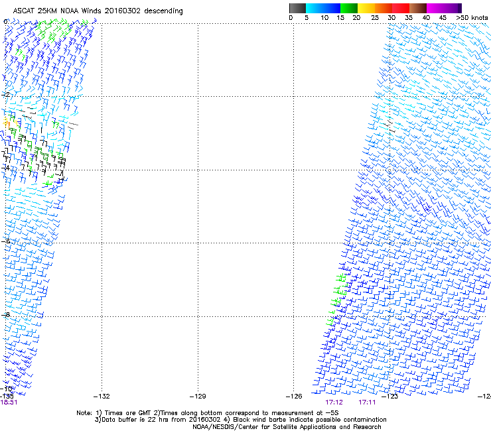Click the brown 35-40 knots legend swatch
Screen dimensions: 491x431
(x=418, y=8)
